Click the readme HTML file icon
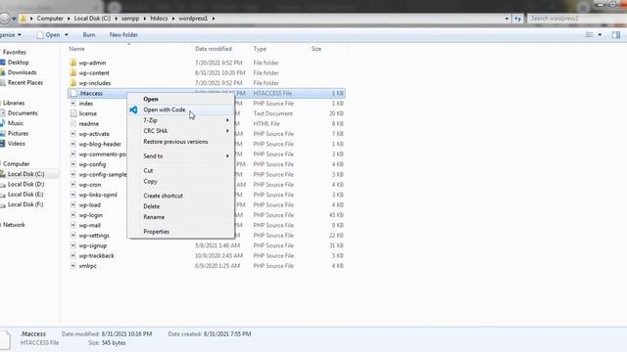 [73, 124]
